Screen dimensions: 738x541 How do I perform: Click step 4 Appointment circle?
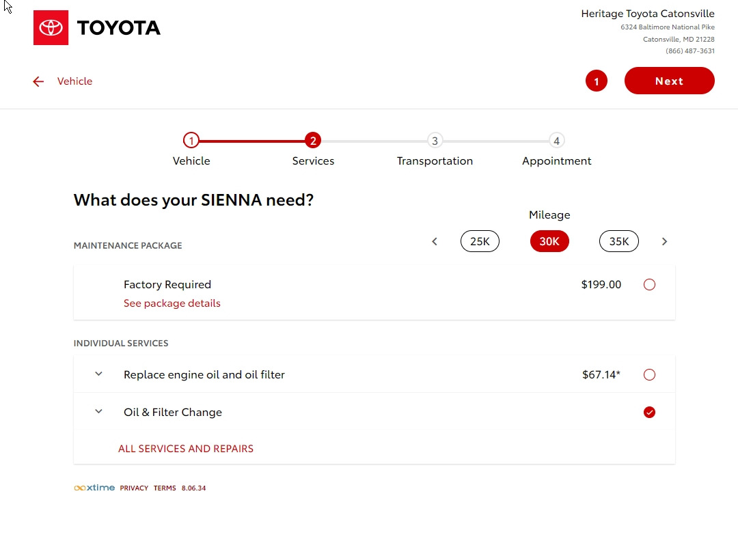pos(556,141)
